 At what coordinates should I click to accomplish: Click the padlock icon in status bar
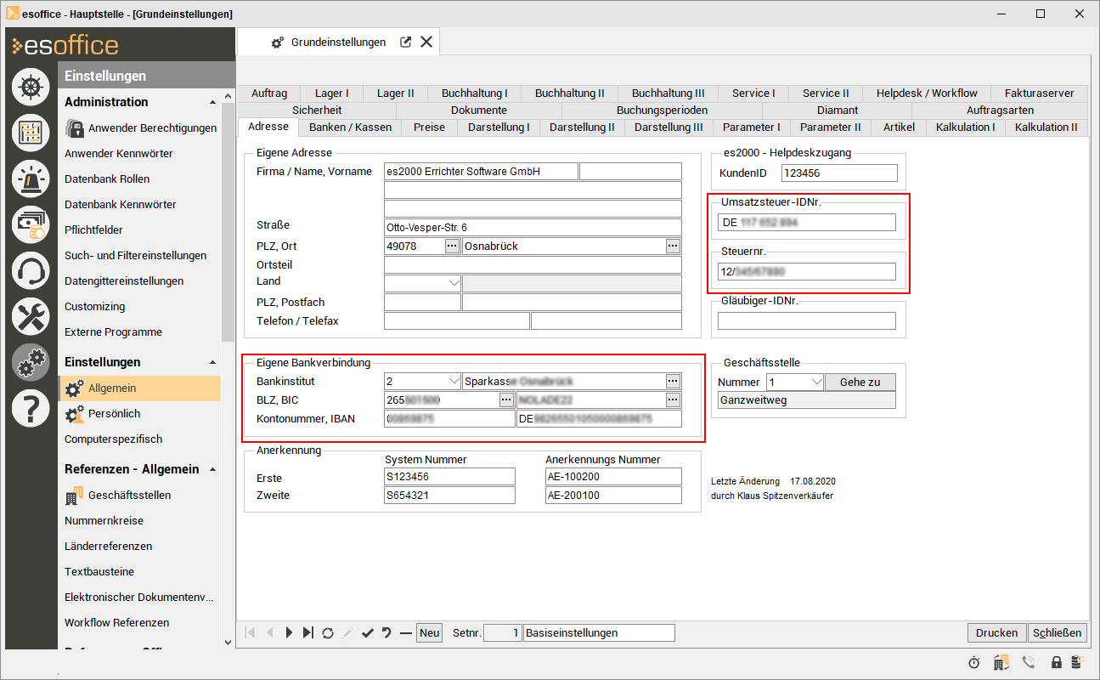tap(1057, 662)
